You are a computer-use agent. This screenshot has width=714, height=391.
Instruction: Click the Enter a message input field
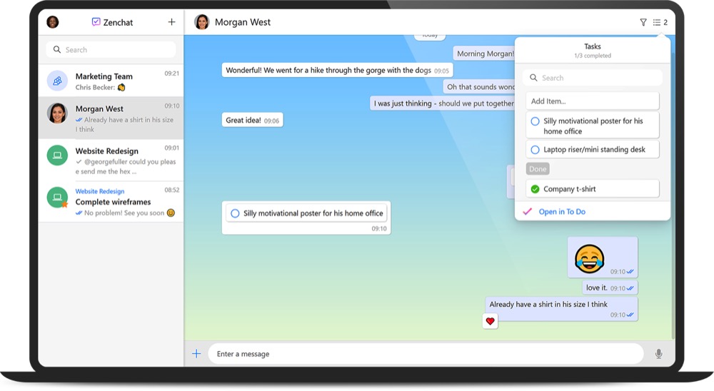click(425, 354)
